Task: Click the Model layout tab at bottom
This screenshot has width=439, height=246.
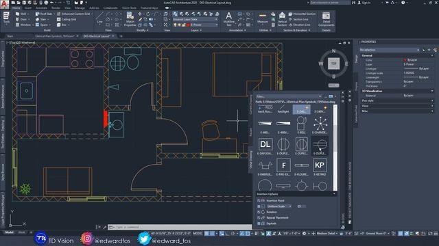Action: [x=9, y=232]
